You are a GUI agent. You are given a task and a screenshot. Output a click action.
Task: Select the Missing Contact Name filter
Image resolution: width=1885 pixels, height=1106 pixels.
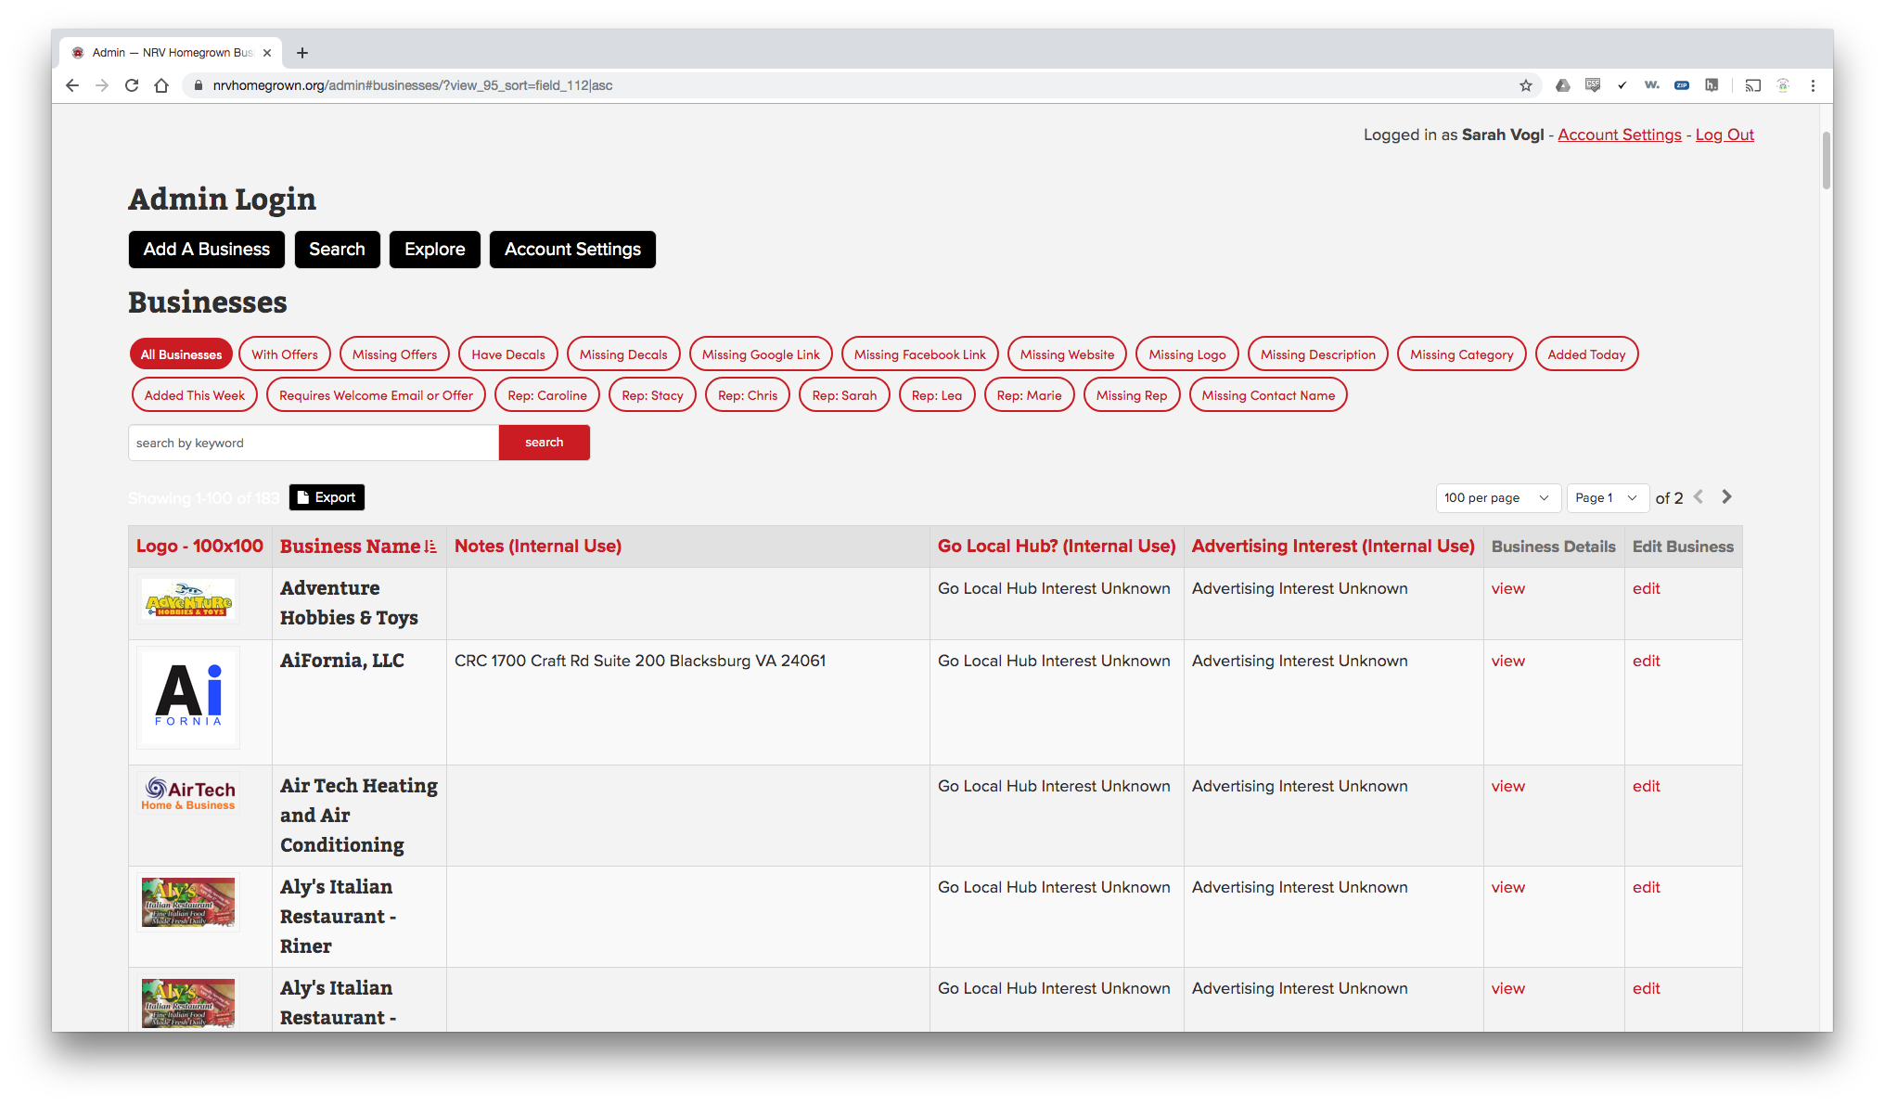click(1268, 395)
